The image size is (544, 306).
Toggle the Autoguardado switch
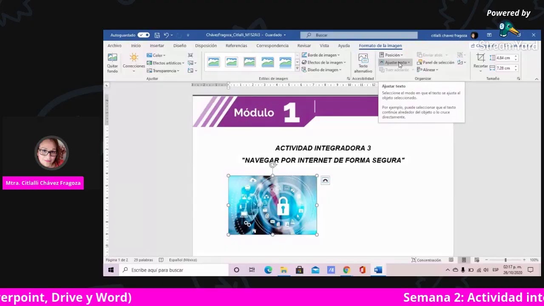click(144, 35)
